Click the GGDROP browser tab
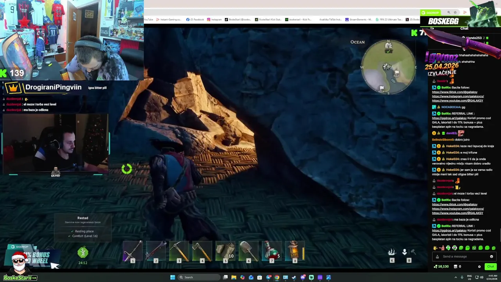The image size is (501, 282). click(x=430, y=13)
